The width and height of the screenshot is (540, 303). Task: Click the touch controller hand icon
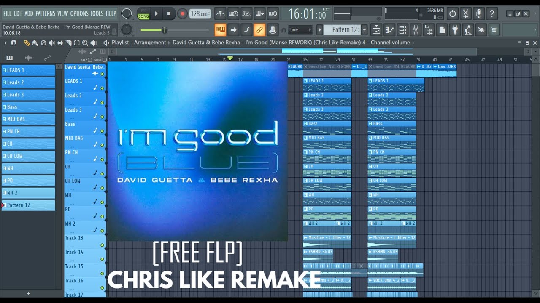click(x=481, y=29)
